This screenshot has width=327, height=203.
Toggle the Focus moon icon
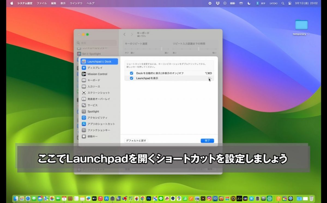[x=249, y=3]
